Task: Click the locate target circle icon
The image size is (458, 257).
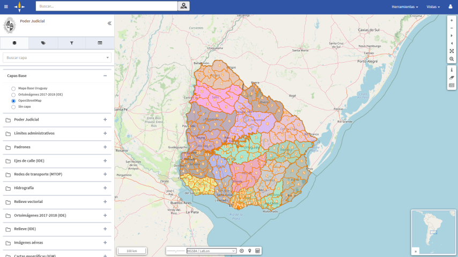Action: (x=241, y=251)
